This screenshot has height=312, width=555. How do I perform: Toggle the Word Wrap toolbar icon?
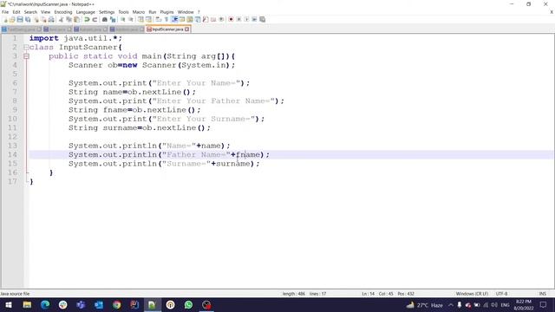coord(158,19)
